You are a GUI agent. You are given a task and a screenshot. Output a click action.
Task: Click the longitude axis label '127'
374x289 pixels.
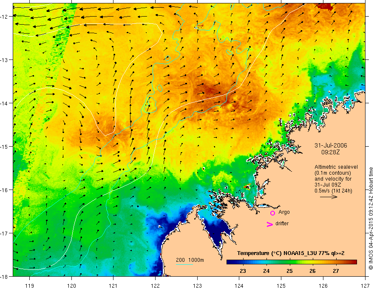pyautogui.click(x=365, y=286)
